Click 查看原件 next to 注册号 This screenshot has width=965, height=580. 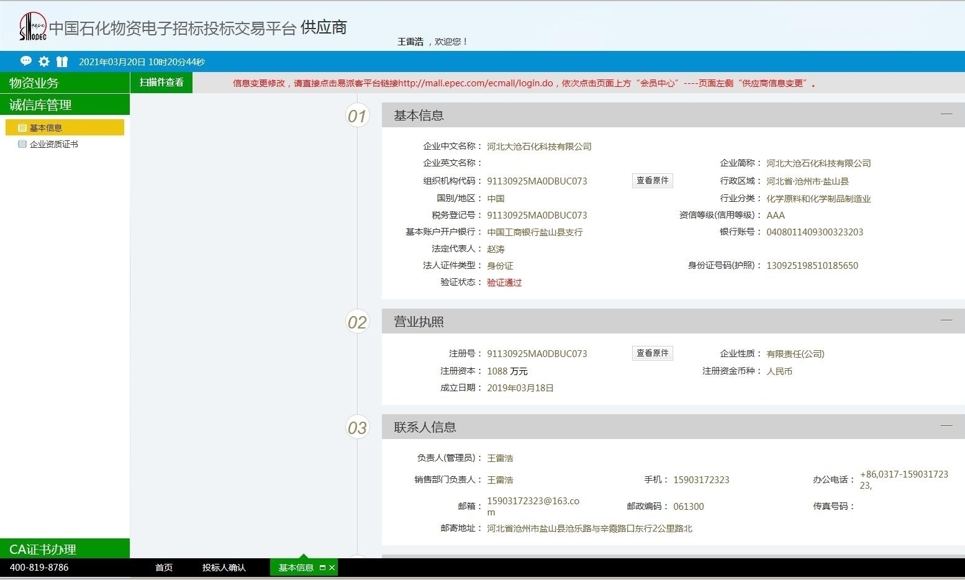[x=653, y=353]
